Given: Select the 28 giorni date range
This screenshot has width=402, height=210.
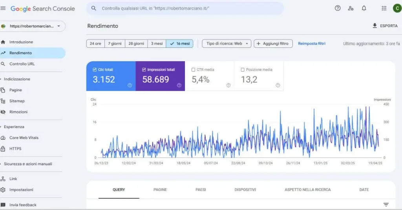Looking at the screenshot, I should click(136, 43).
